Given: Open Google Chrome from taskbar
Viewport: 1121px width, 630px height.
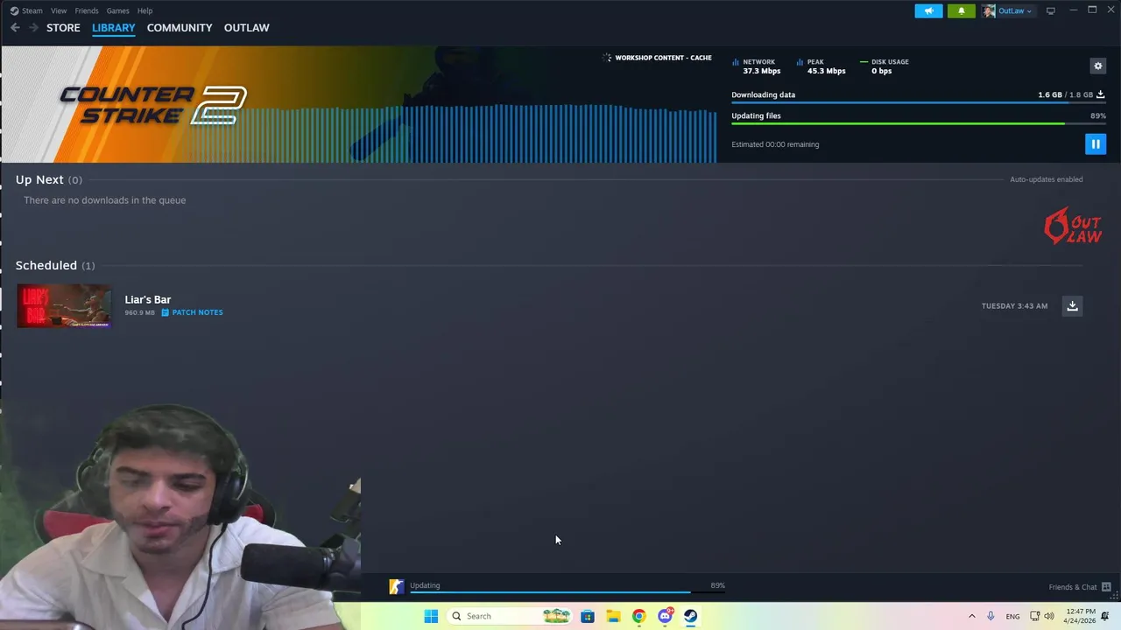Looking at the screenshot, I should pyautogui.click(x=639, y=616).
